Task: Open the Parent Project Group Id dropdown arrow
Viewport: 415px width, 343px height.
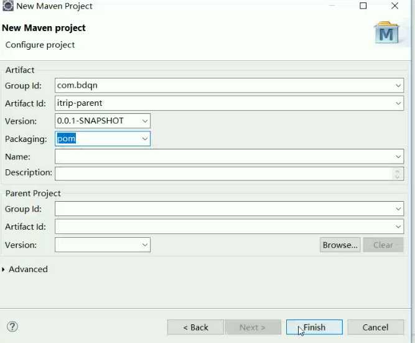Action: tap(398, 209)
